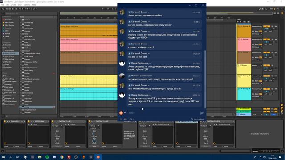
Task: Select the Master track header
Action: click(244, 115)
